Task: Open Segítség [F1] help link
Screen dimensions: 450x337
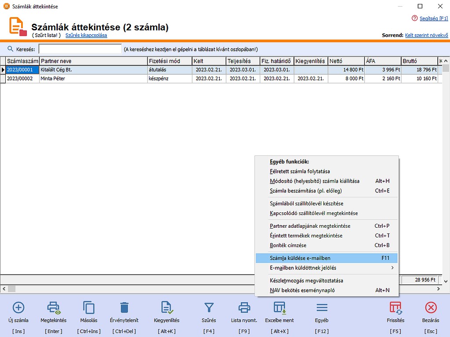Action: tap(433, 18)
